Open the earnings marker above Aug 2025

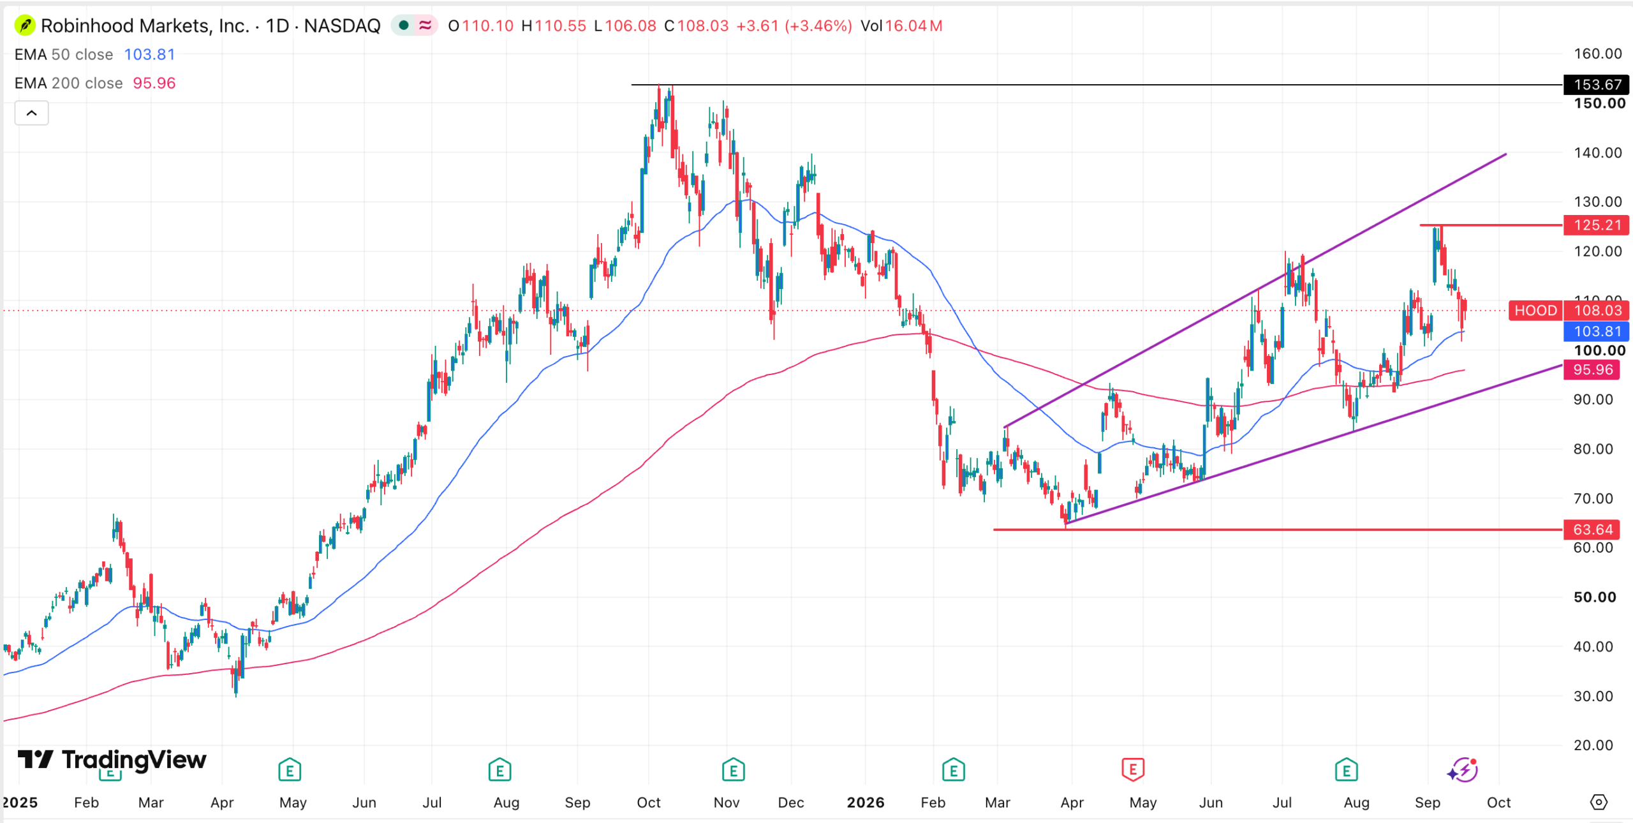pos(499,770)
